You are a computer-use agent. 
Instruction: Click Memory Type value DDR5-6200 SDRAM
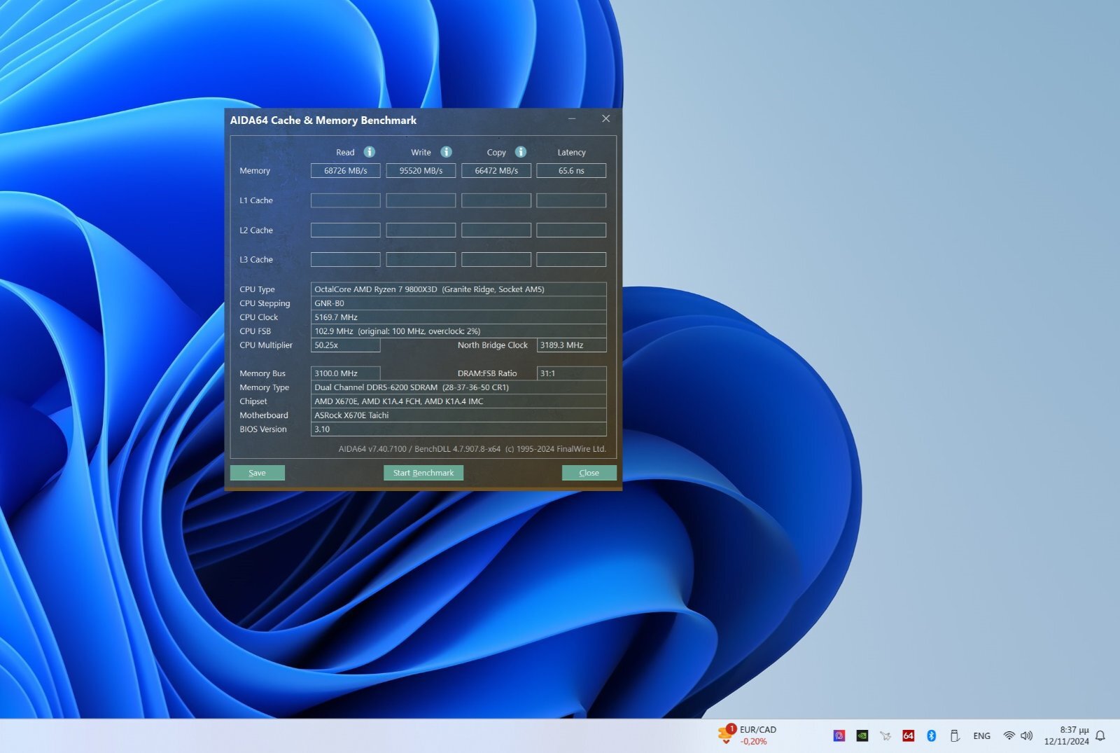(458, 387)
